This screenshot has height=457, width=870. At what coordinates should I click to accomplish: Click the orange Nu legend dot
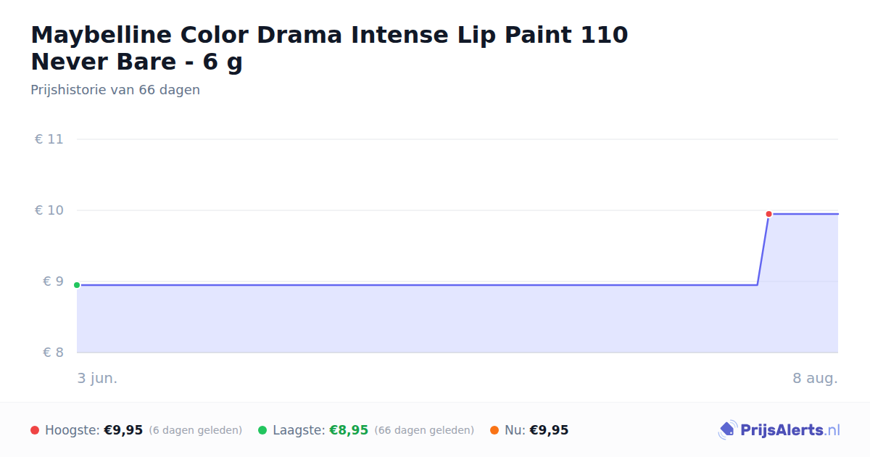pos(494,430)
